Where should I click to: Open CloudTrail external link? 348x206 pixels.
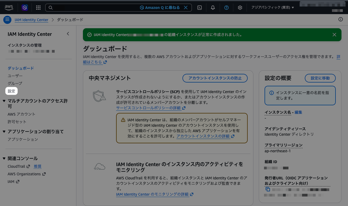point(19,166)
